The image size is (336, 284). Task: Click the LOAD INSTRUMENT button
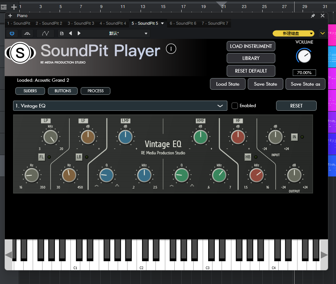(251, 46)
